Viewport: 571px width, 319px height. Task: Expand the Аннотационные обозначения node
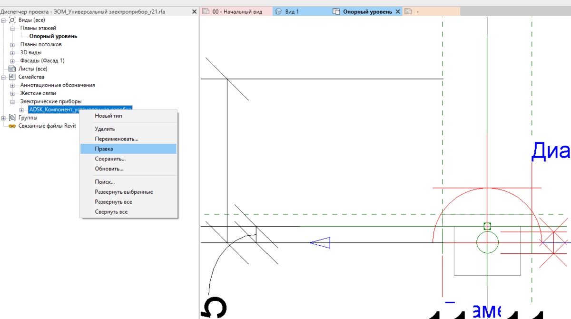click(12, 85)
